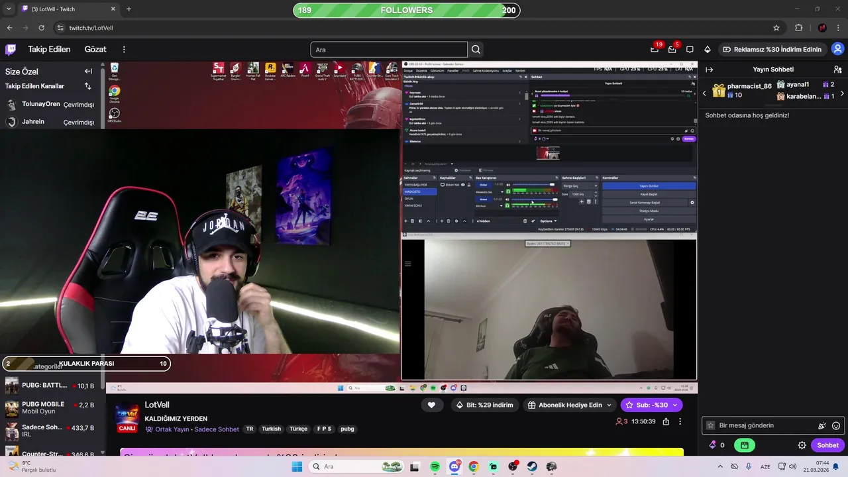
Task: Open TolunayOren channel in sidebar
Action: (x=50, y=104)
